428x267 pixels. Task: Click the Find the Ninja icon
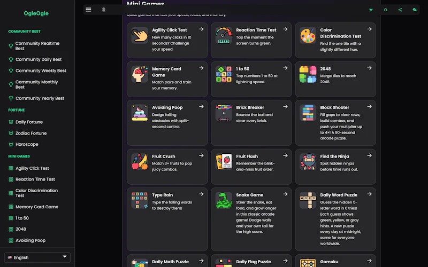pos(308,162)
